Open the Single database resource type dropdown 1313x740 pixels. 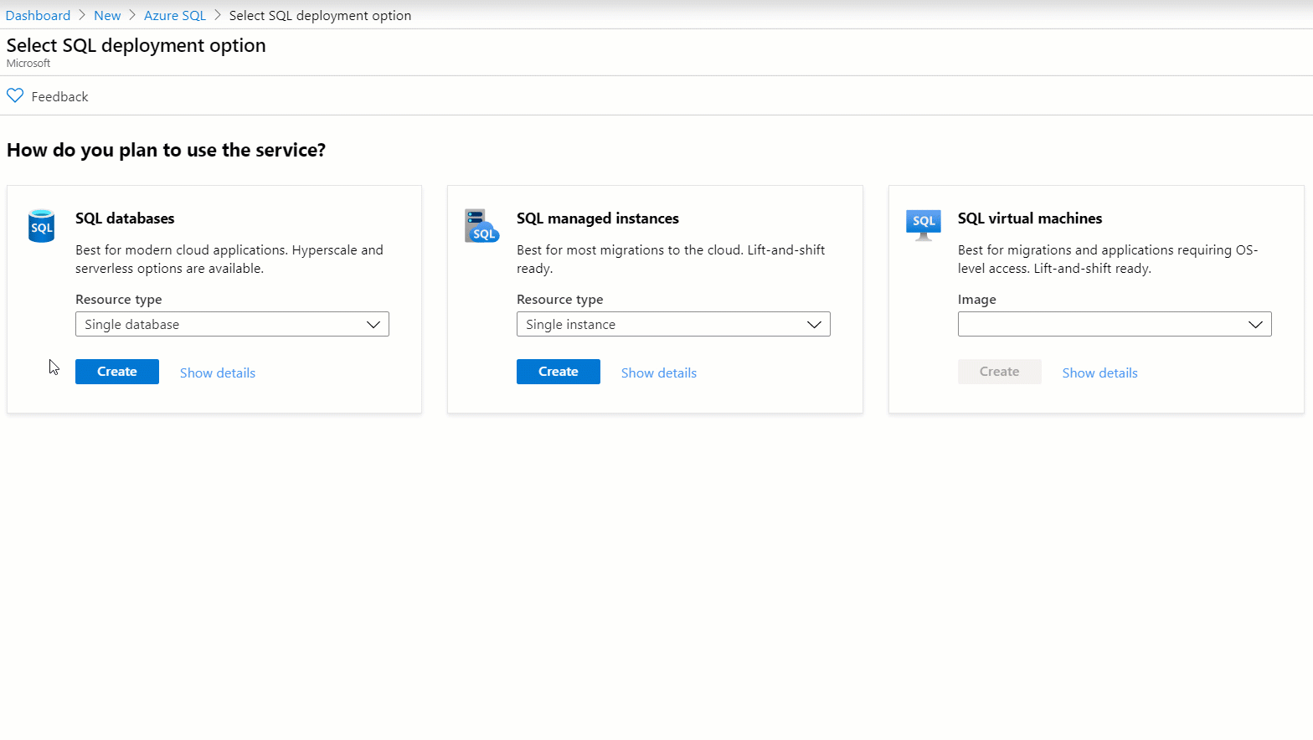click(232, 324)
